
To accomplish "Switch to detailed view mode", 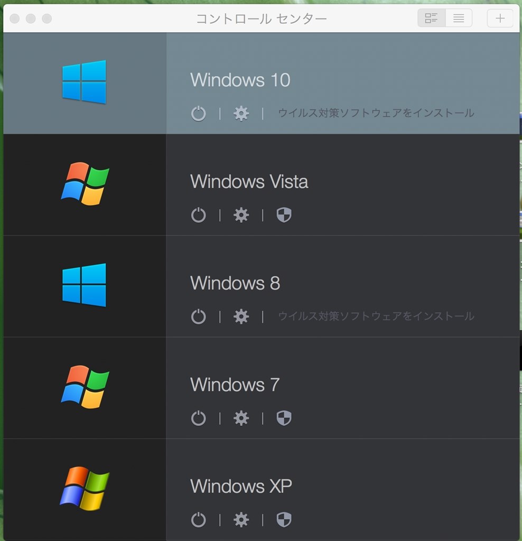I will pyautogui.click(x=431, y=18).
